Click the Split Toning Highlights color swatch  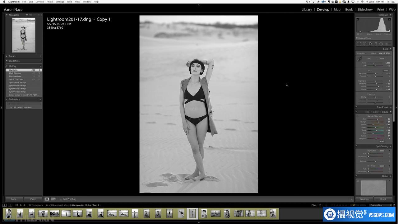tap(382, 151)
